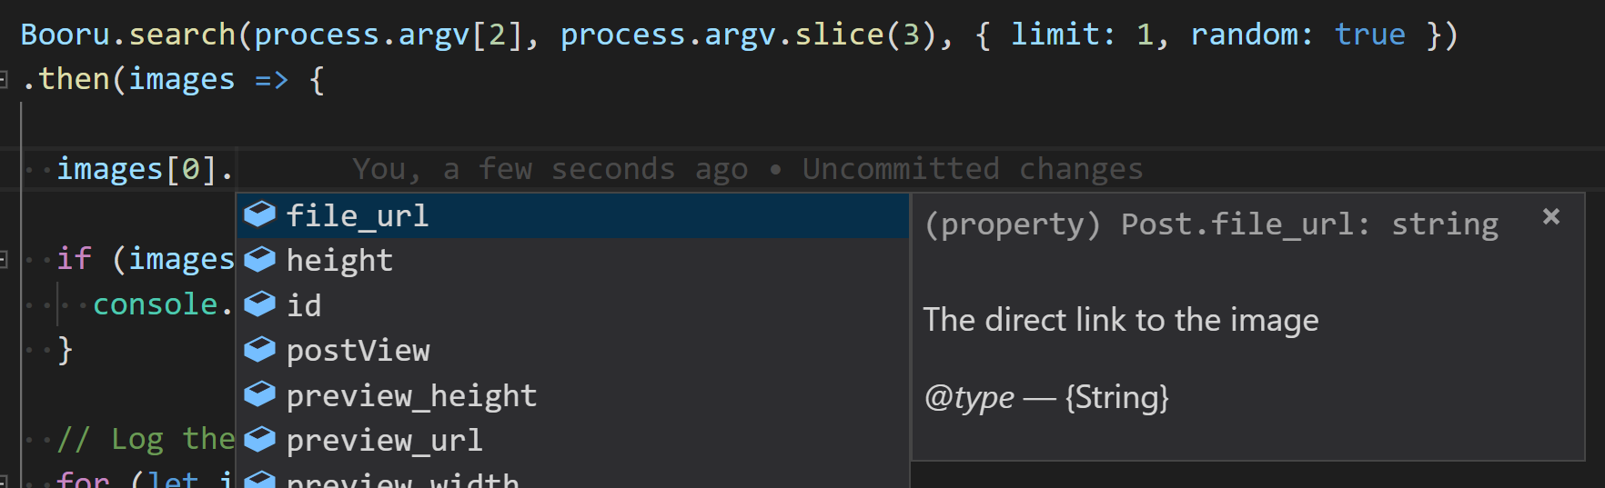Click the preview_url property cube icon
Screen dimensions: 1605x488
tap(259, 439)
